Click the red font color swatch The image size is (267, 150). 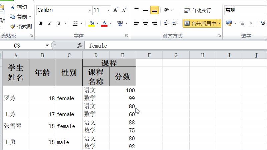tap(104, 23)
